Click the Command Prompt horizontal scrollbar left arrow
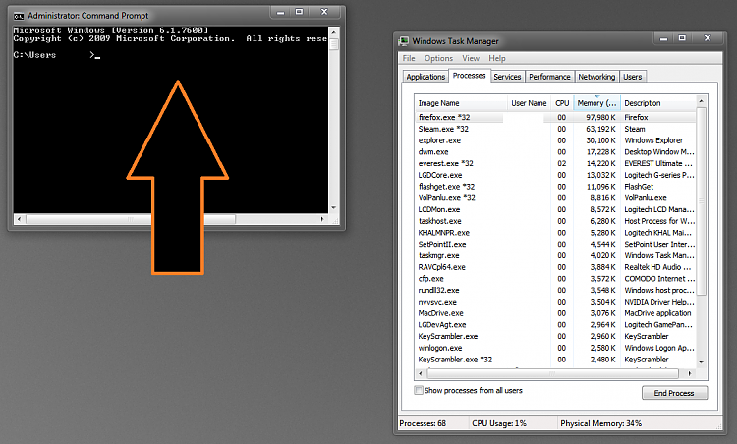Image resolution: width=737 pixels, height=444 pixels. pyautogui.click(x=20, y=219)
